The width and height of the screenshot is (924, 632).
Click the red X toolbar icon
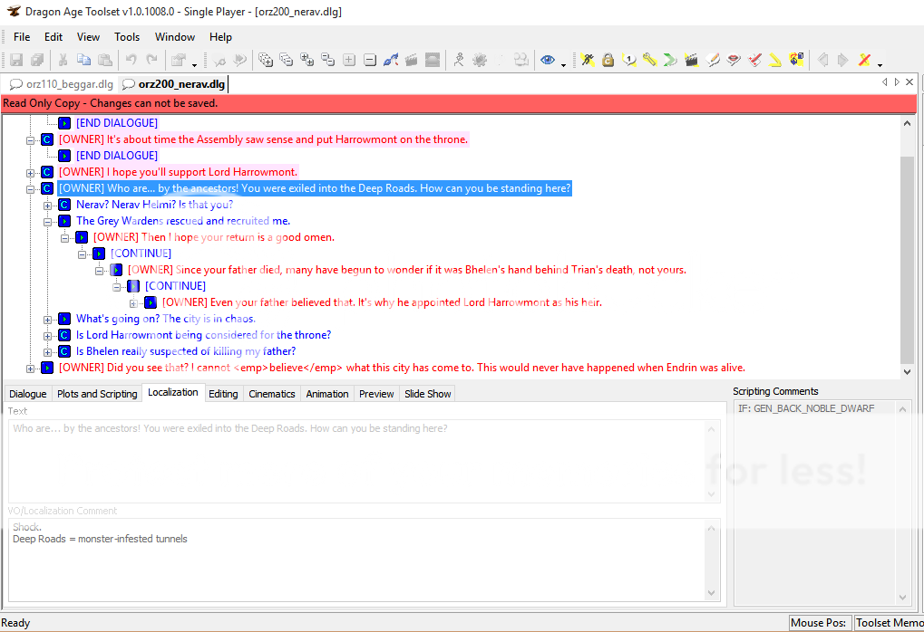[x=864, y=61]
